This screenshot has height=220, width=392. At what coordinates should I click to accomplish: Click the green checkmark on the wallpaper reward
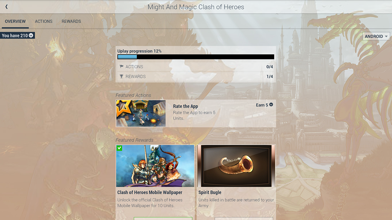tap(119, 148)
